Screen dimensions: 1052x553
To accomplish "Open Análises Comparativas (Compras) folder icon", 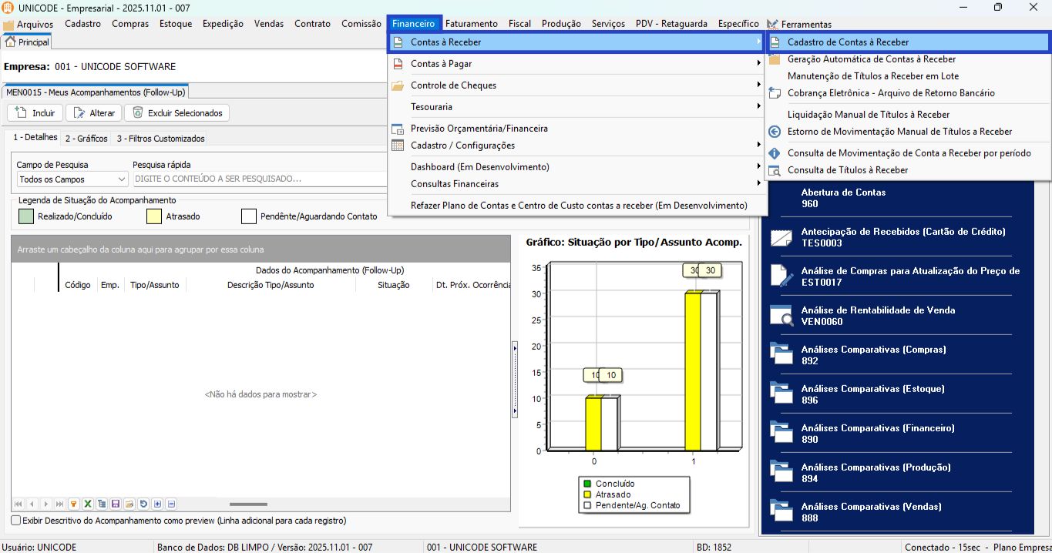I will click(781, 355).
